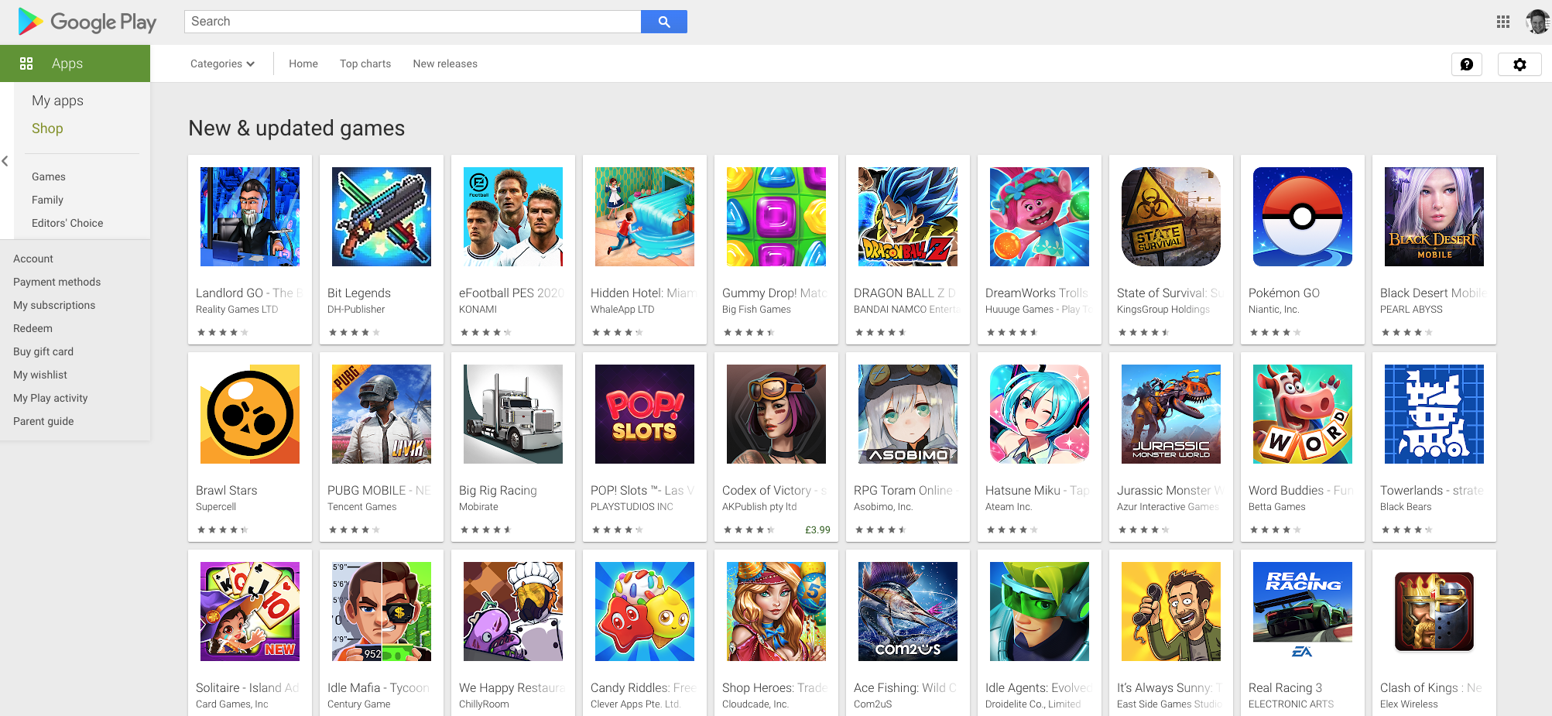
Task: Click the KONAMI developer name
Action: pos(478,310)
